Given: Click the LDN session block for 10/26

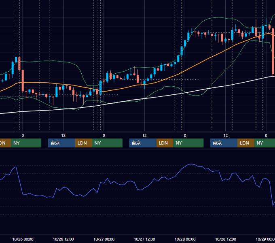Looking at the screenshot, I should point(83,143).
